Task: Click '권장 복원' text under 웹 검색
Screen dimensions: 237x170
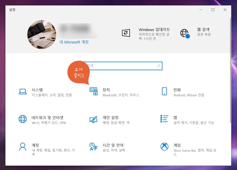Action: (x=204, y=34)
